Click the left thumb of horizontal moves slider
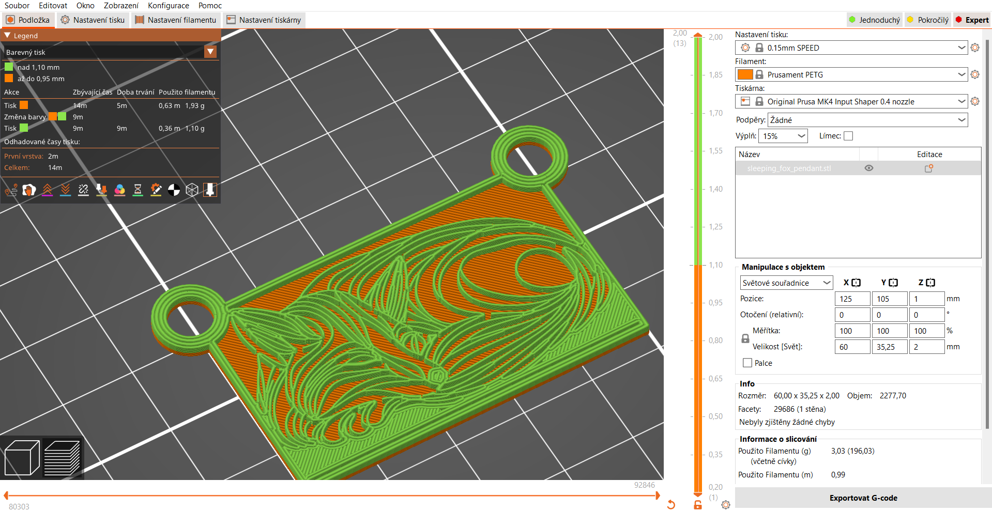 pos(6,495)
